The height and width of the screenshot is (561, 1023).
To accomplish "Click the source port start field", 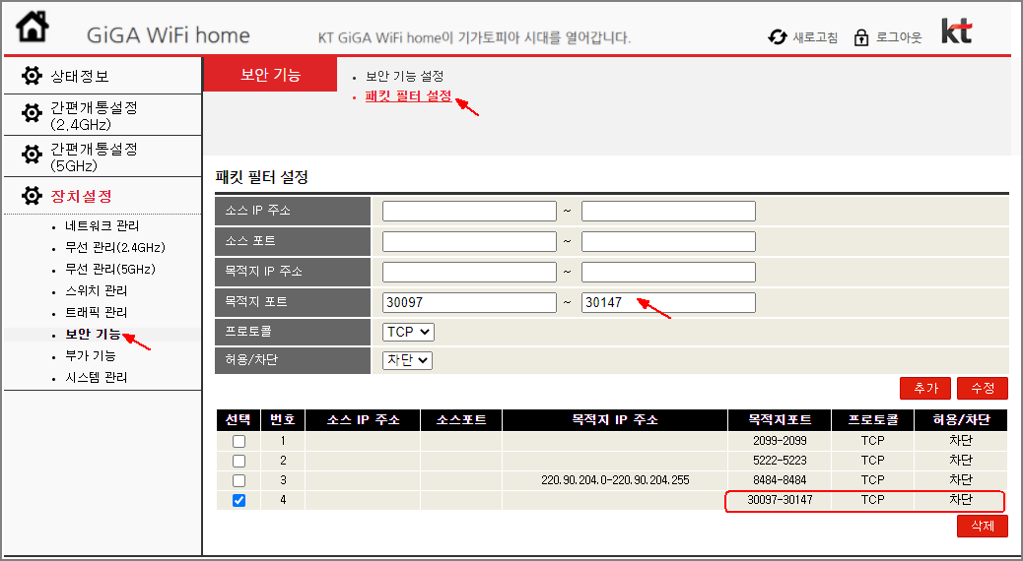I will coord(469,242).
